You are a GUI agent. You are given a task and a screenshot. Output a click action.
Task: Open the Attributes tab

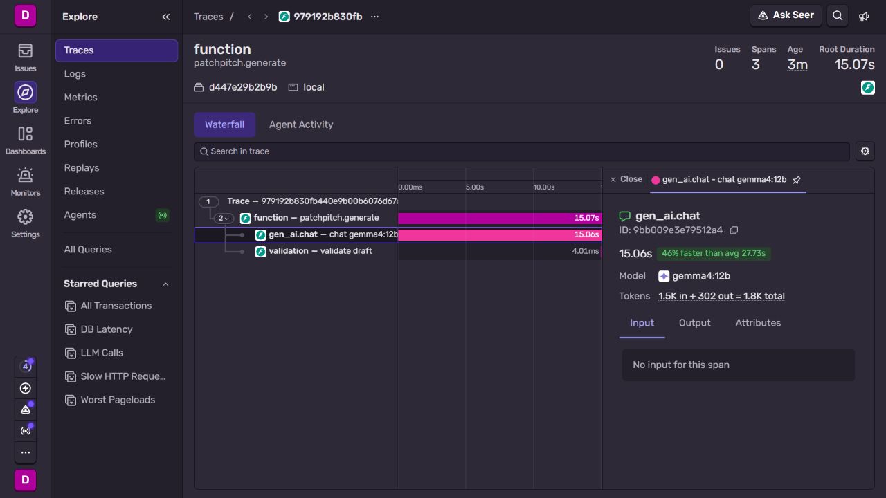coord(758,323)
